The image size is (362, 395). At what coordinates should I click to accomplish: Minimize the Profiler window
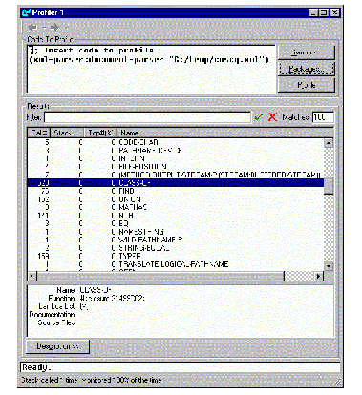[313, 12]
